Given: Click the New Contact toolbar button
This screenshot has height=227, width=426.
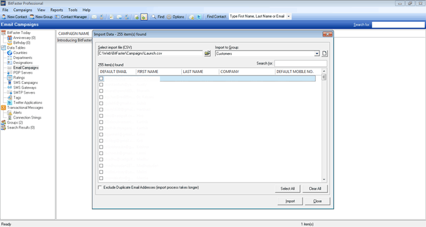Looking at the screenshot, I should click(x=15, y=17).
